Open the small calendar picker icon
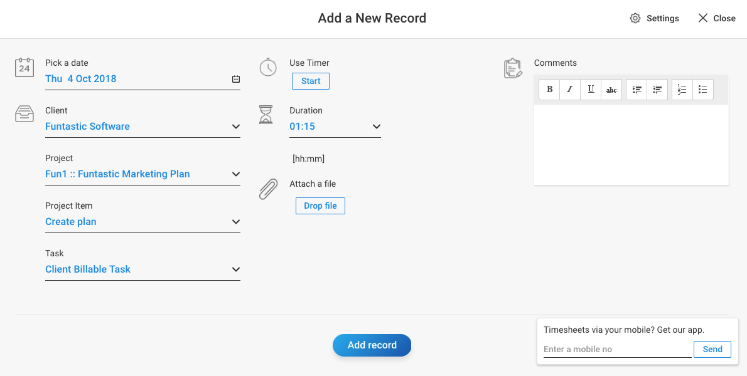747x376 pixels. [x=236, y=79]
